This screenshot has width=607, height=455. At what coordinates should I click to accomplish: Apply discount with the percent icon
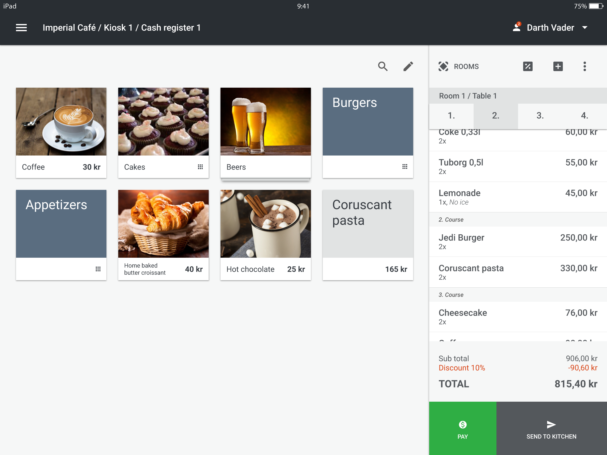tap(528, 66)
